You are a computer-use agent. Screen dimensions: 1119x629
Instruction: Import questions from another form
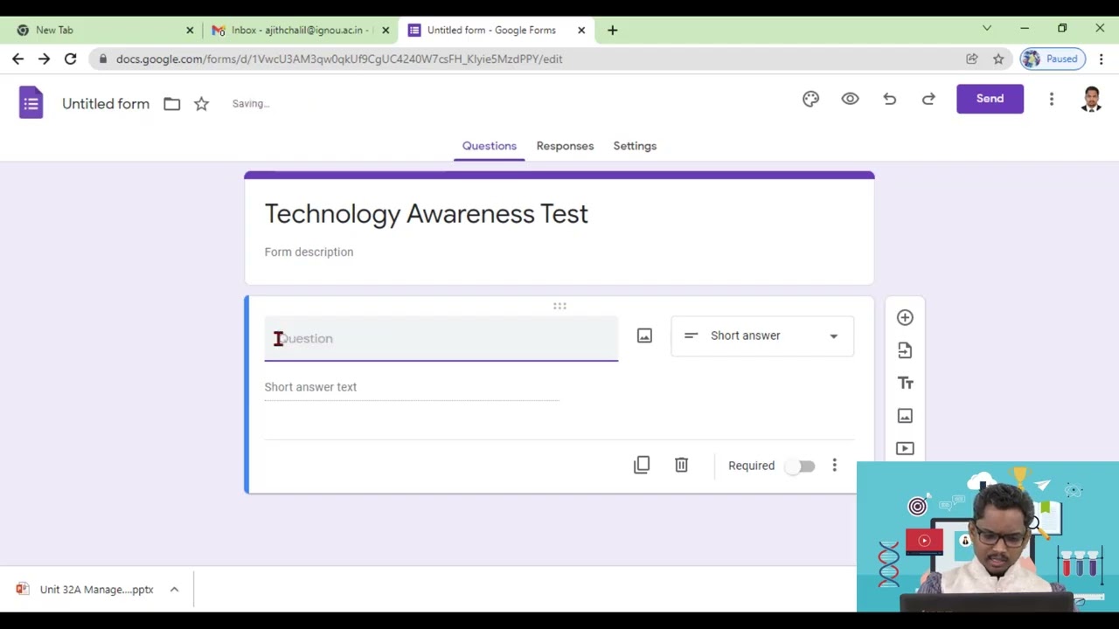pos(905,350)
